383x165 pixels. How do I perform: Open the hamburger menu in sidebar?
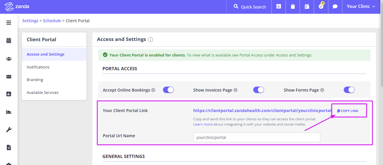pyautogui.click(x=9, y=23)
